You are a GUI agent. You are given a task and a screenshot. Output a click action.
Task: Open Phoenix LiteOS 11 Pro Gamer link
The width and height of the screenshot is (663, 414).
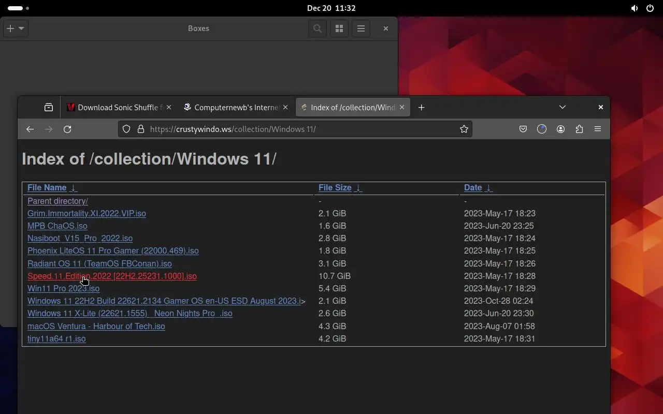click(113, 250)
